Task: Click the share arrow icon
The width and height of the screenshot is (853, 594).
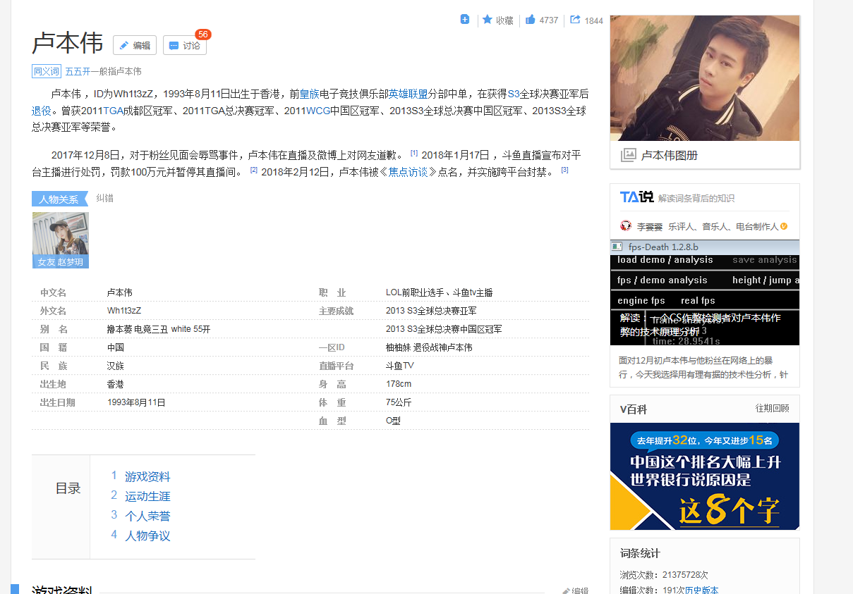Action: [575, 20]
